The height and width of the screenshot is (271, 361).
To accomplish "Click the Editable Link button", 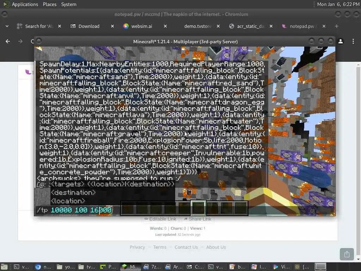I will 160,219.
